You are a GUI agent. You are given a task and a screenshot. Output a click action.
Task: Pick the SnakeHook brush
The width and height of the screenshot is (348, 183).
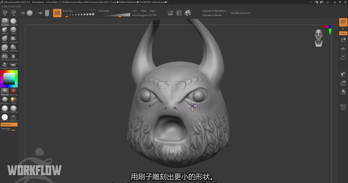14,40
